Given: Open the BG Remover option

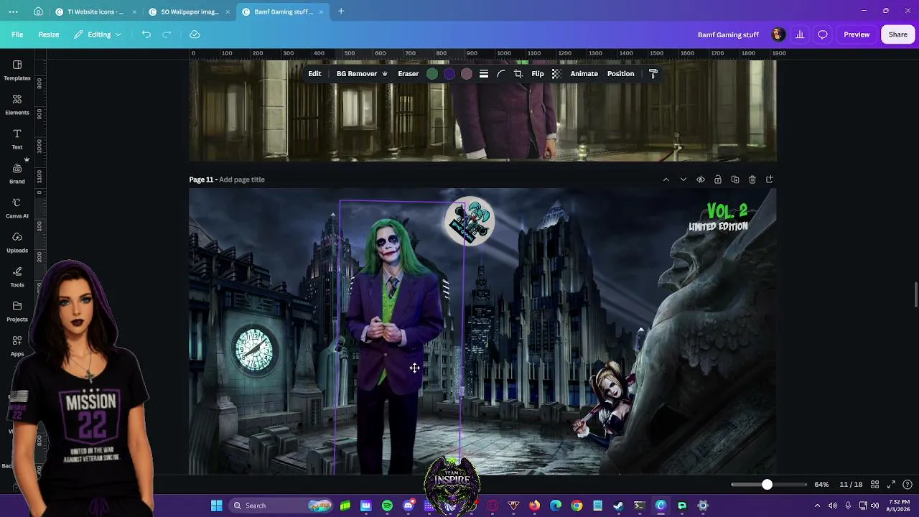Looking at the screenshot, I should pos(362,74).
